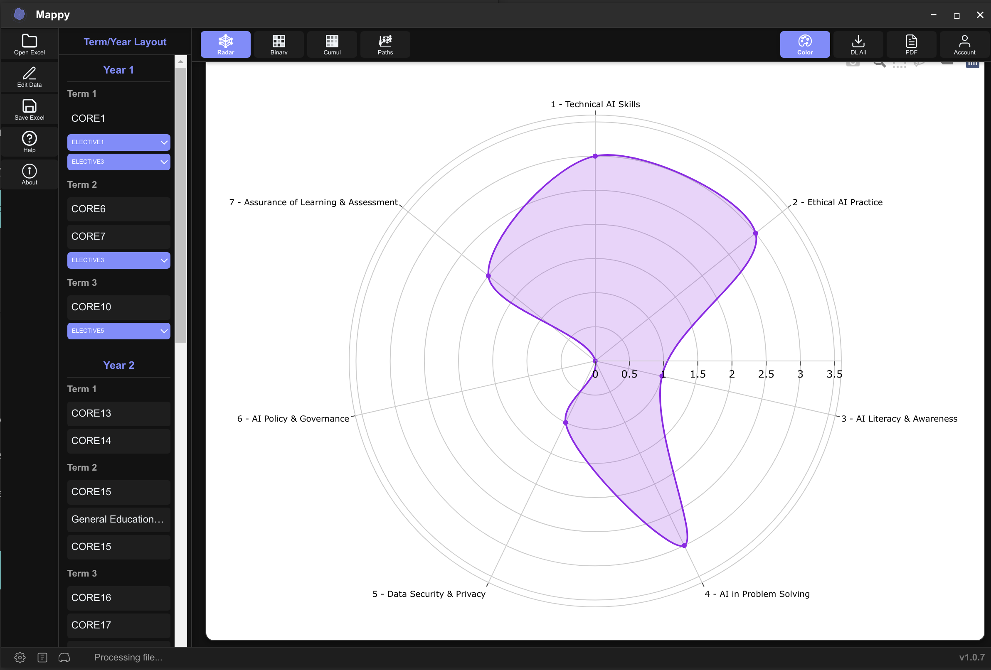The image size is (991, 670).
Task: Open the Discord link in status bar
Action: click(x=64, y=657)
